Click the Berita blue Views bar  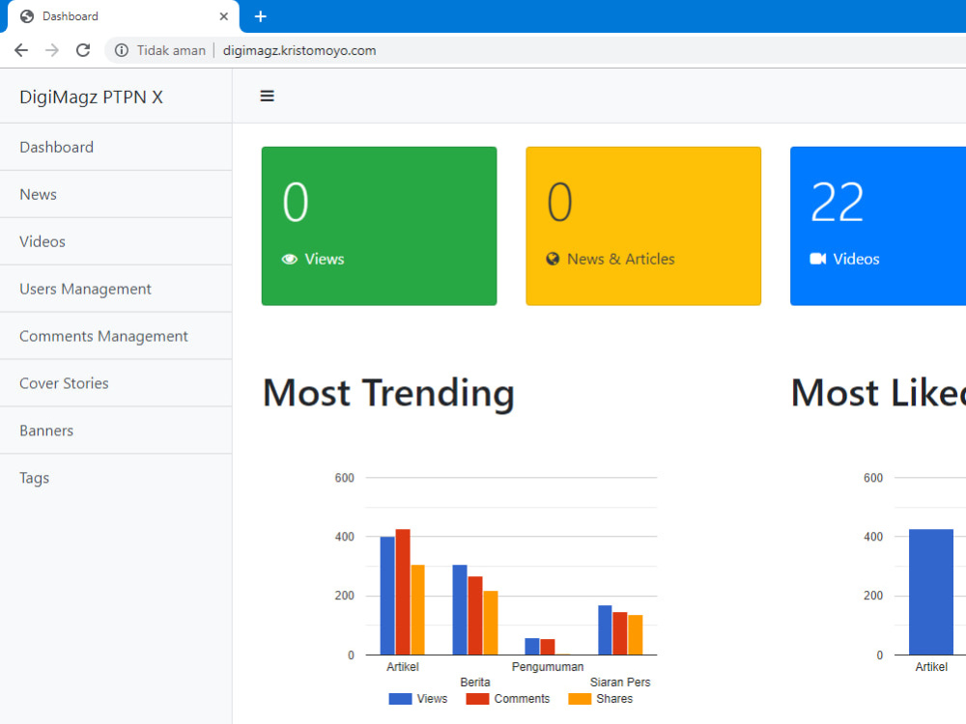(x=460, y=609)
